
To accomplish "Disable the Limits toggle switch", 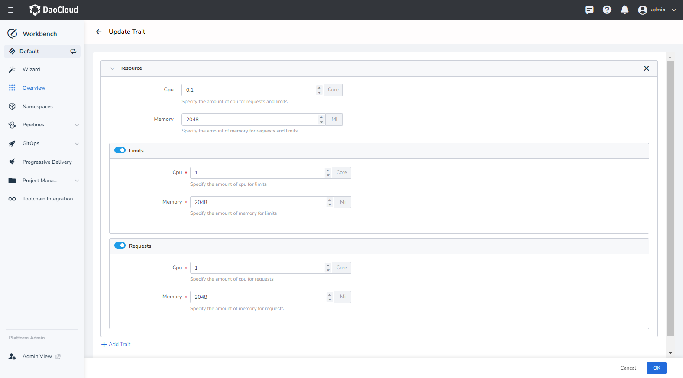I will [x=120, y=150].
